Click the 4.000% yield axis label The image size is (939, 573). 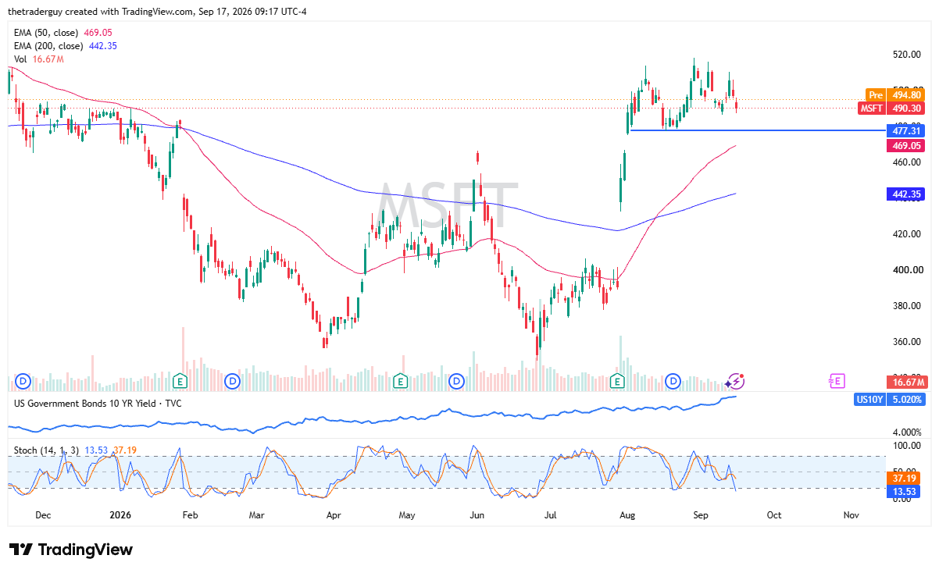[x=909, y=432]
